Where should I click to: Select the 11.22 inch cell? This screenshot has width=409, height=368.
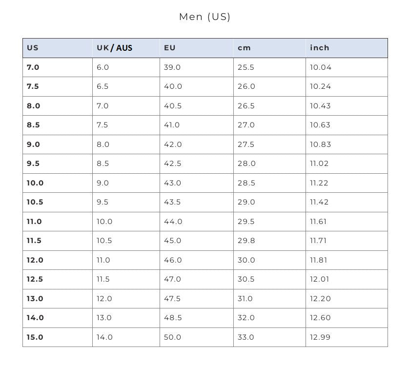319,183
